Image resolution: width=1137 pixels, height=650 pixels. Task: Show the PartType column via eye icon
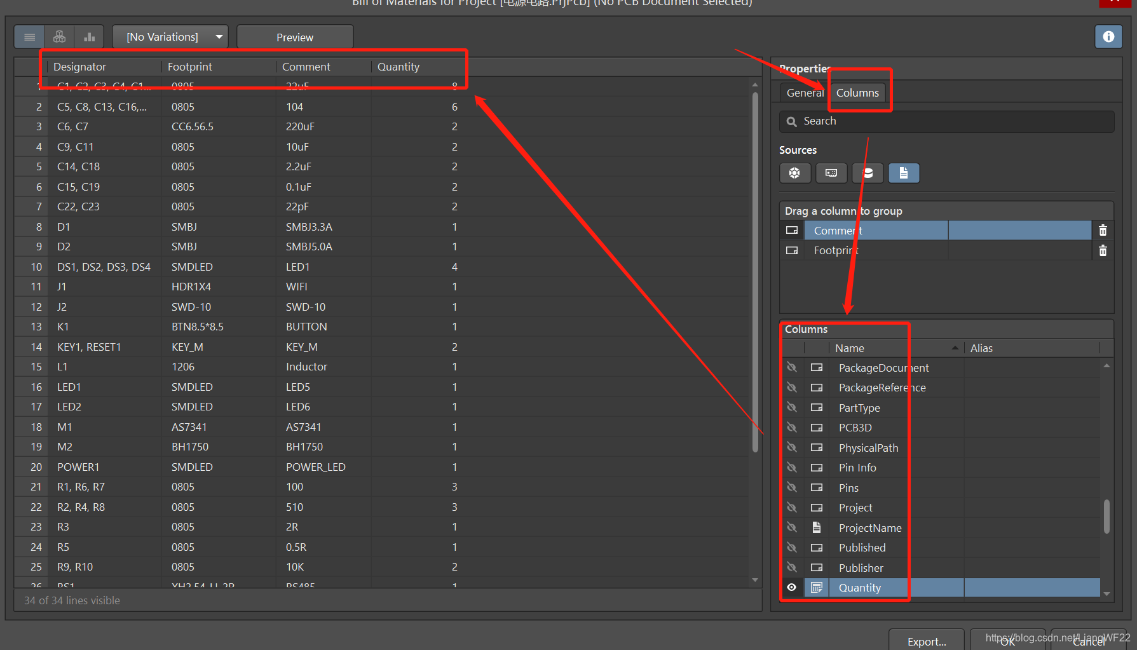792,407
